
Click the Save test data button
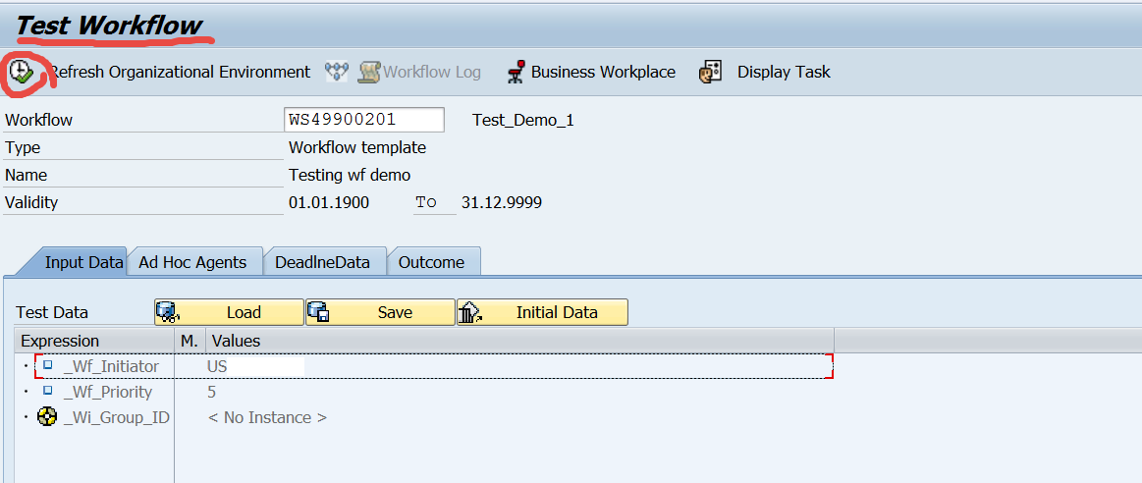coord(380,312)
